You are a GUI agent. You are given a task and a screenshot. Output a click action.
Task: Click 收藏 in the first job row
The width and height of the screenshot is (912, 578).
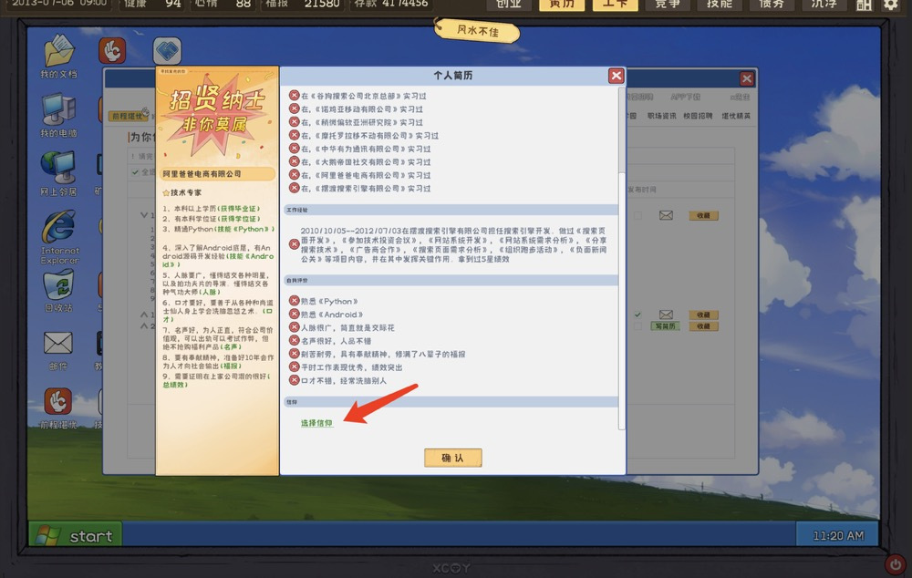[x=703, y=215]
